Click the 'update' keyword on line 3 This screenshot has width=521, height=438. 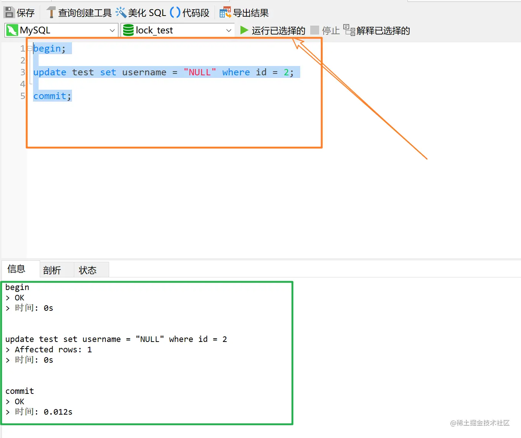50,72
